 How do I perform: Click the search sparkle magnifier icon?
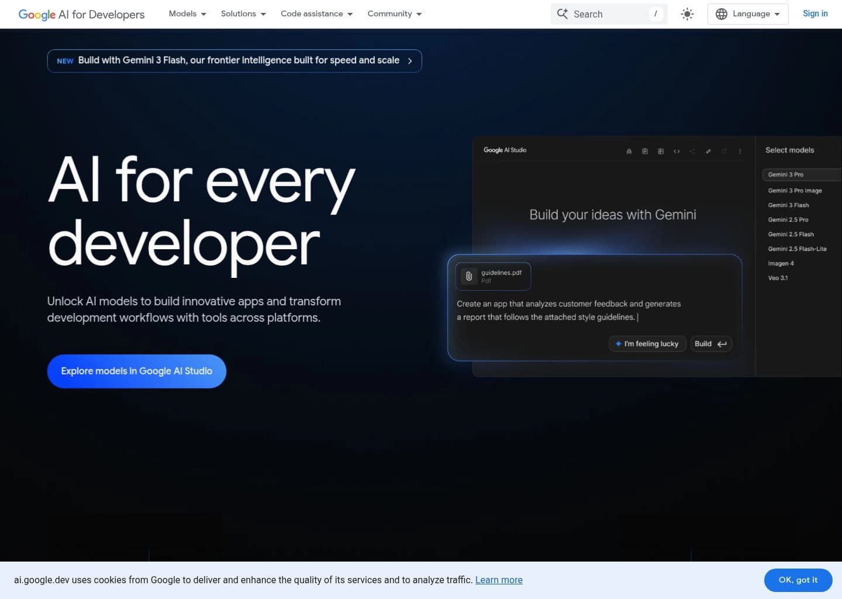coord(563,13)
